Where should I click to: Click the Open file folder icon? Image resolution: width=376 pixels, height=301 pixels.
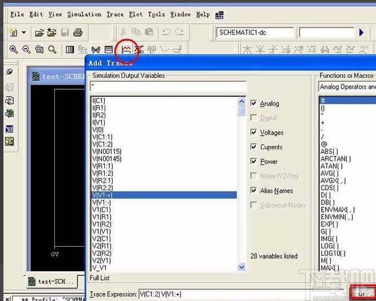coord(39,33)
